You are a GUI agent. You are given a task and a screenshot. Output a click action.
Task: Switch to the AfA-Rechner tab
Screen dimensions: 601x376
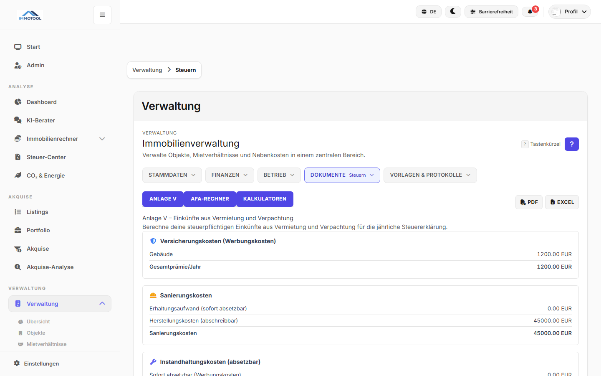(x=210, y=199)
